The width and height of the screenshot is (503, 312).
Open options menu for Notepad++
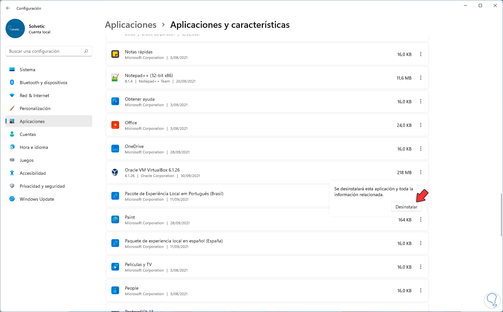pyautogui.click(x=421, y=78)
